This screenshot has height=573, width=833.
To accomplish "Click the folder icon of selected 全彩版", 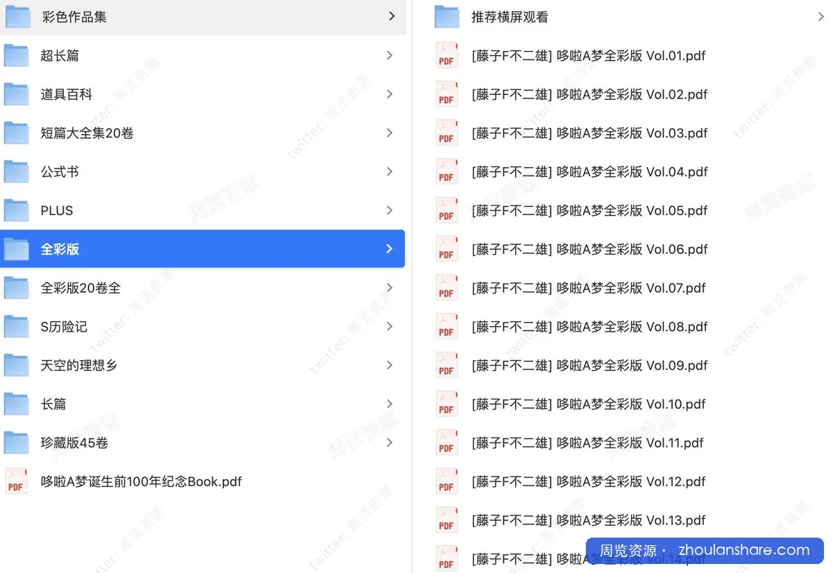I will pos(16,249).
